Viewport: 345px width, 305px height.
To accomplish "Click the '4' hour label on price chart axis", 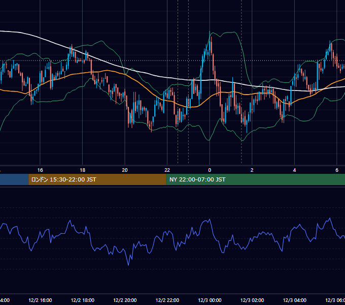I will (294, 170).
